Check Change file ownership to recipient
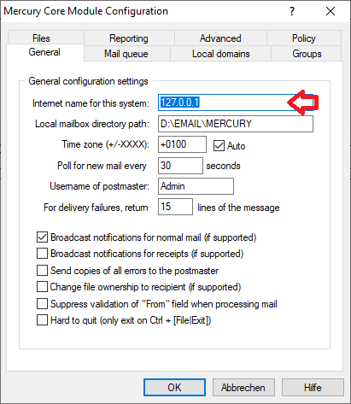This screenshot has width=351, height=404. 42,287
